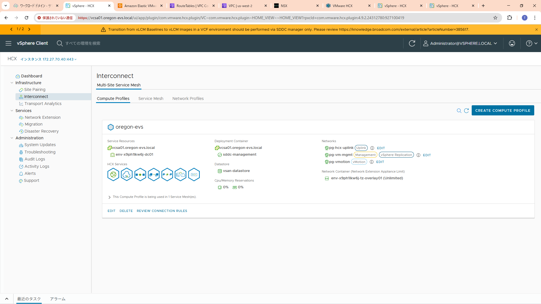Click the vSphere Client global refresh icon

pyautogui.click(x=412, y=43)
